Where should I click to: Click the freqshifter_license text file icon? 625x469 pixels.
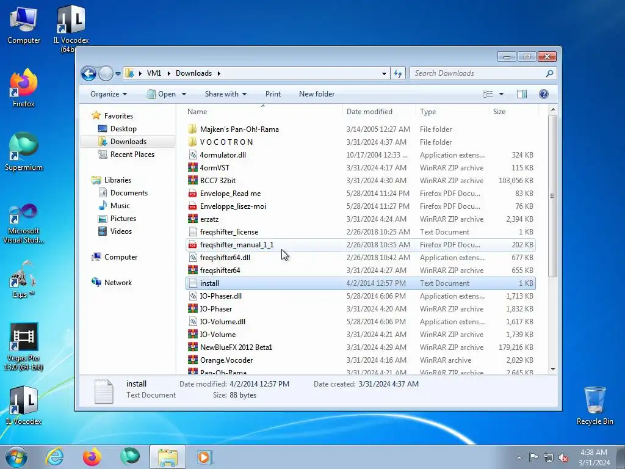click(x=192, y=231)
